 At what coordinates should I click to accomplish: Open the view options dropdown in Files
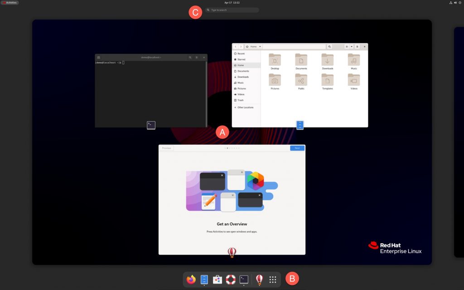pos(352,46)
